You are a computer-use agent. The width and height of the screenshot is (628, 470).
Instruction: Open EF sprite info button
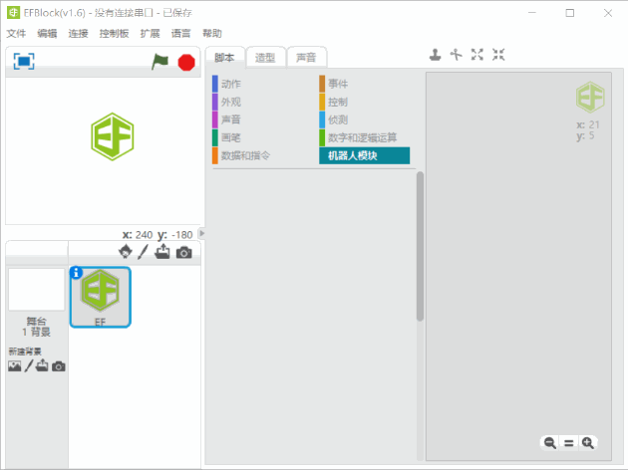tap(76, 273)
